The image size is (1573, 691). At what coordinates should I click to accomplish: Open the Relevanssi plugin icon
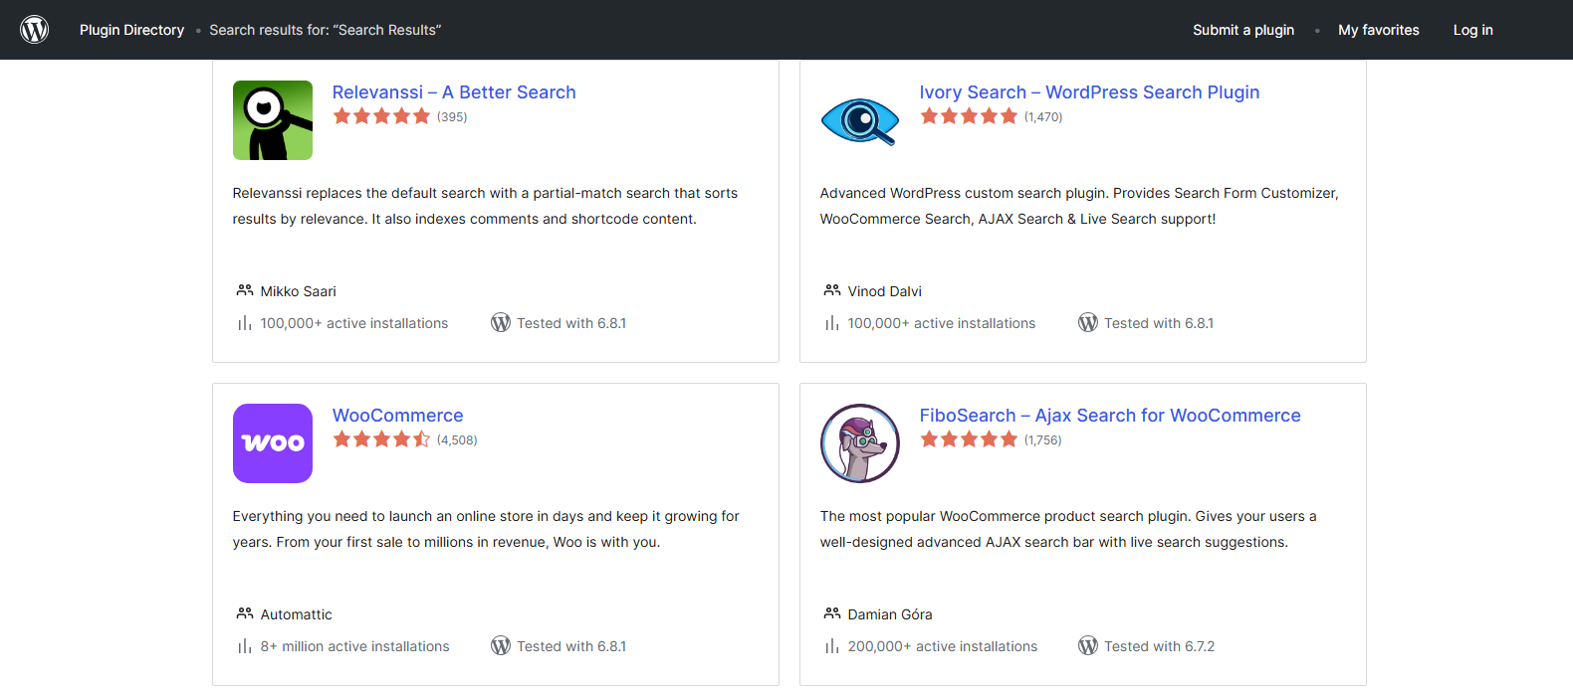(x=273, y=120)
